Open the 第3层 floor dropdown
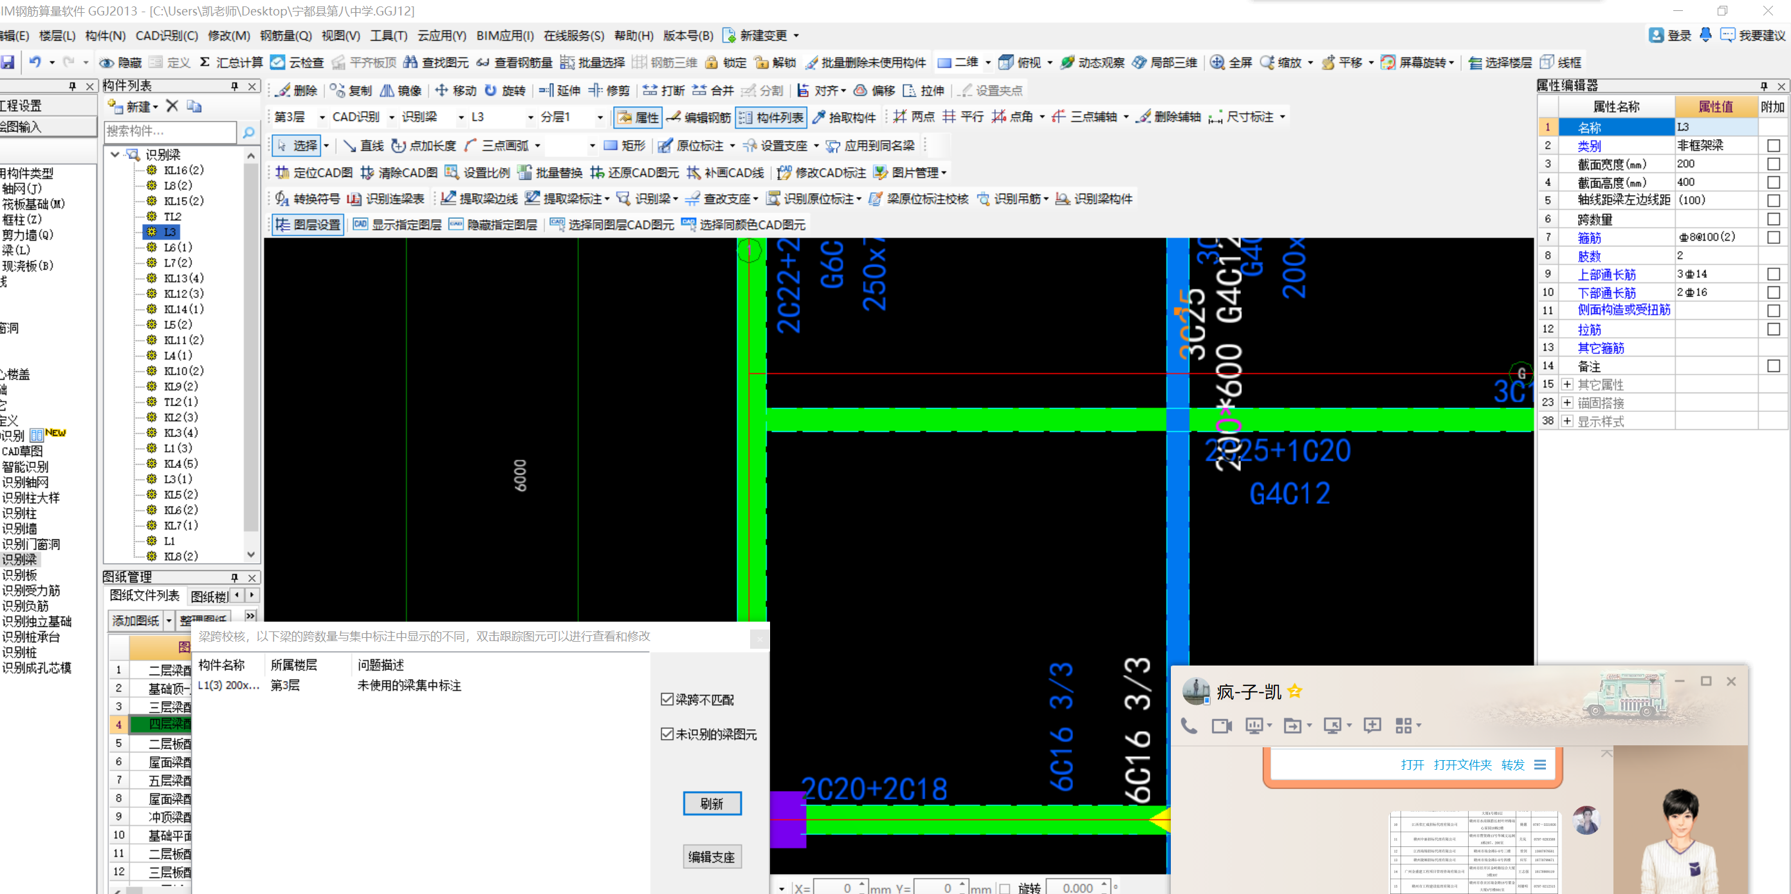Screen dimensions: 1791x894 pyautogui.click(x=322, y=118)
